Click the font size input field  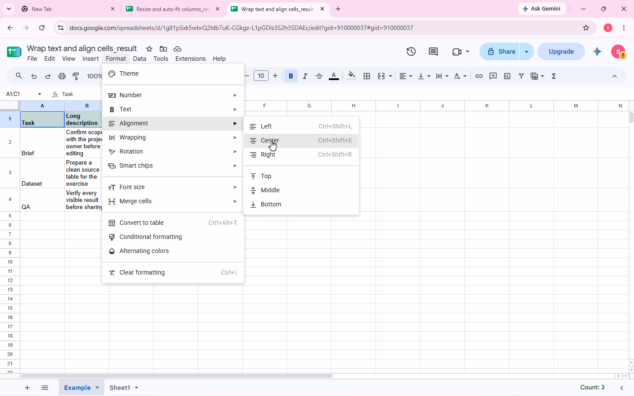tap(261, 76)
